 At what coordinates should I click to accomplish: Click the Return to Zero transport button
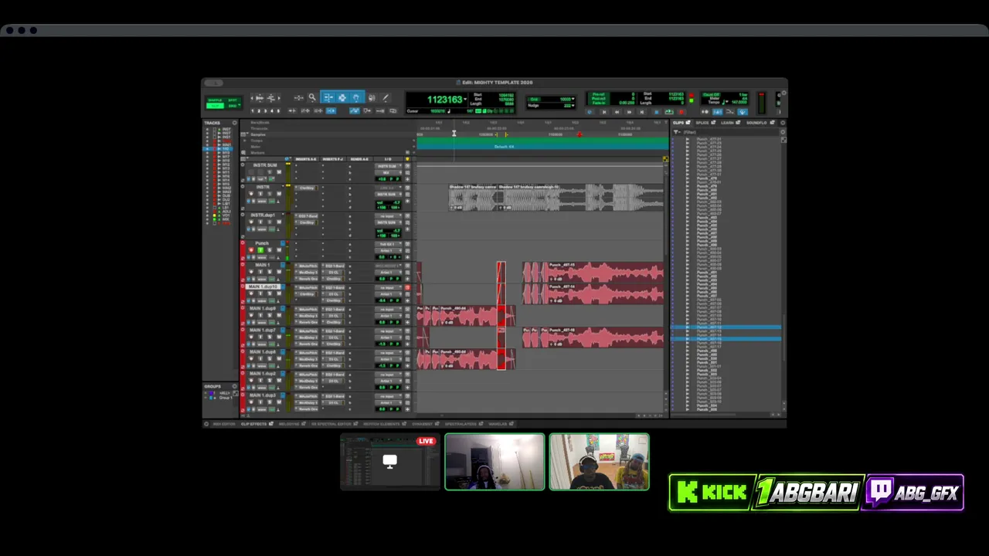[x=604, y=112]
